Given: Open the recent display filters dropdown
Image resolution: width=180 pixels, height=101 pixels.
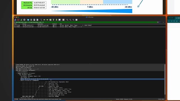Looking at the screenshot, I should click(x=161, y=22).
